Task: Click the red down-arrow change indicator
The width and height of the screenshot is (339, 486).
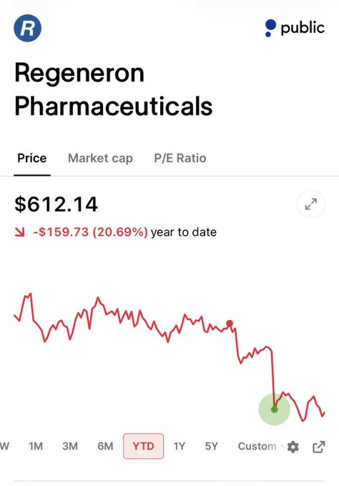Action: (x=19, y=232)
